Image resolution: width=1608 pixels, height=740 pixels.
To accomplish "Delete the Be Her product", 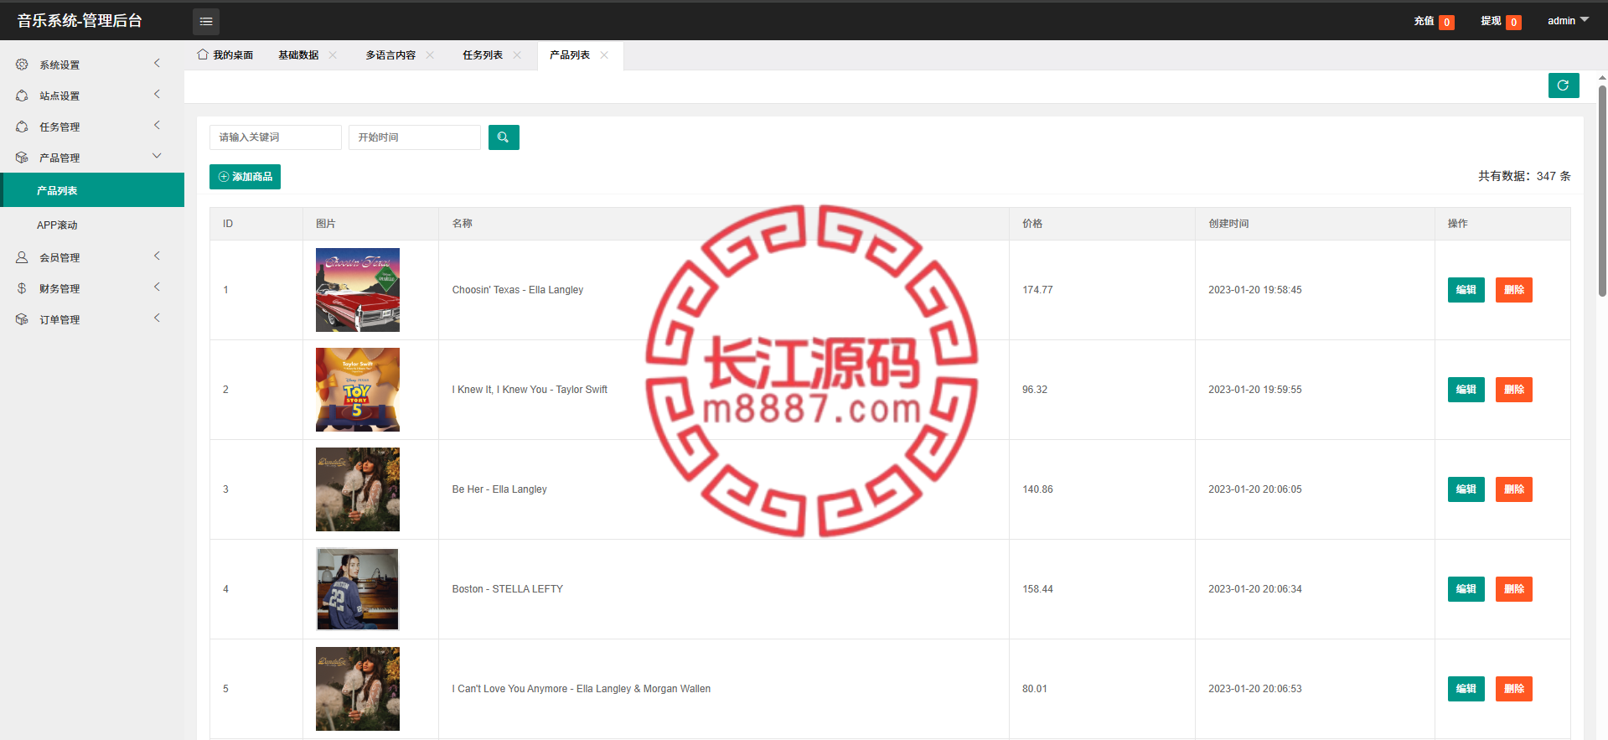I will pyautogui.click(x=1514, y=489).
